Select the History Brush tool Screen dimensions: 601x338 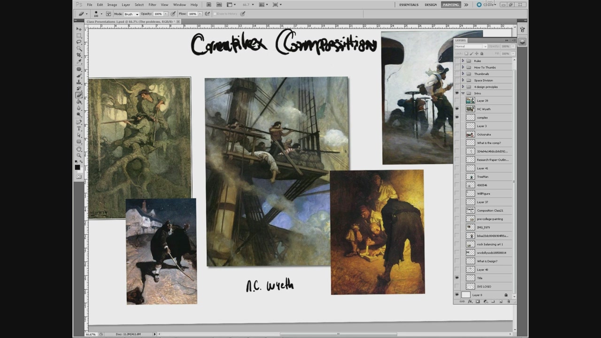point(79,88)
